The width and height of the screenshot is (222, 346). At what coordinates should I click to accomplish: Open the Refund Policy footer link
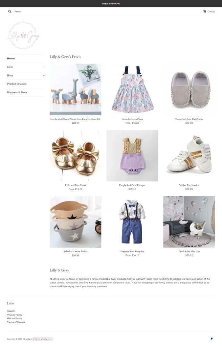pyautogui.click(x=14, y=318)
